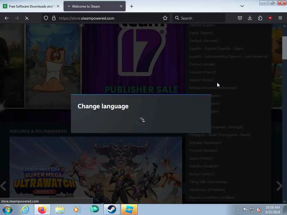Open the network tray icon

click(252, 210)
